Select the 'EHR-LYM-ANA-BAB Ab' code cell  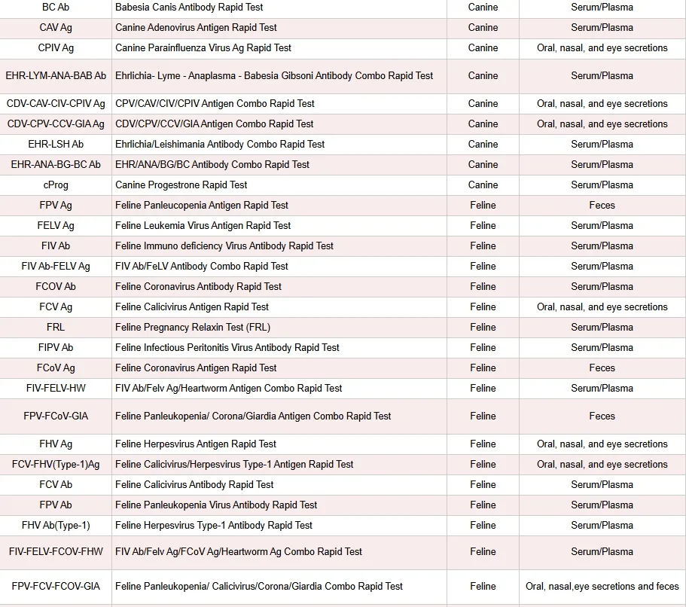tap(56, 76)
